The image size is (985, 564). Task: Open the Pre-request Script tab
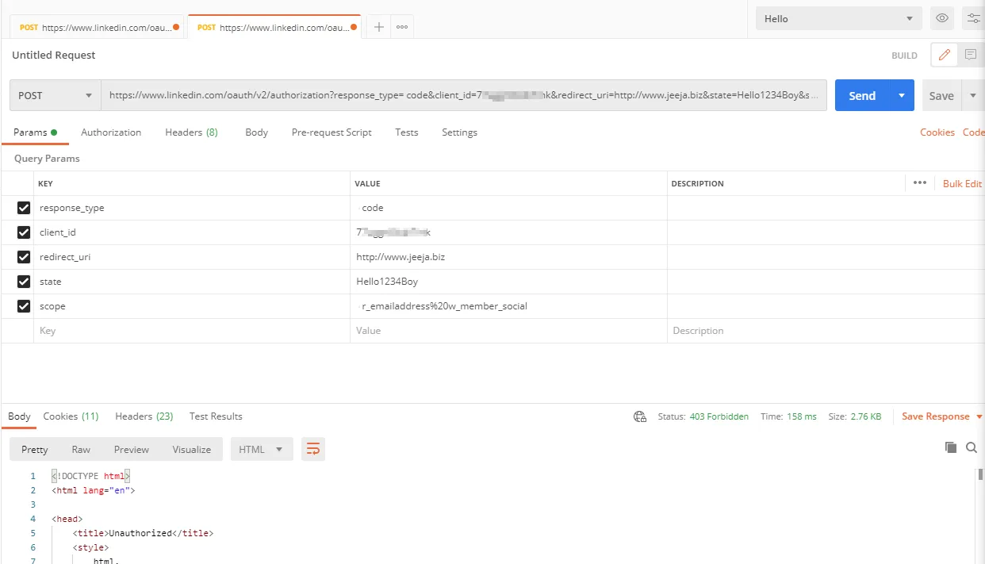(332, 132)
